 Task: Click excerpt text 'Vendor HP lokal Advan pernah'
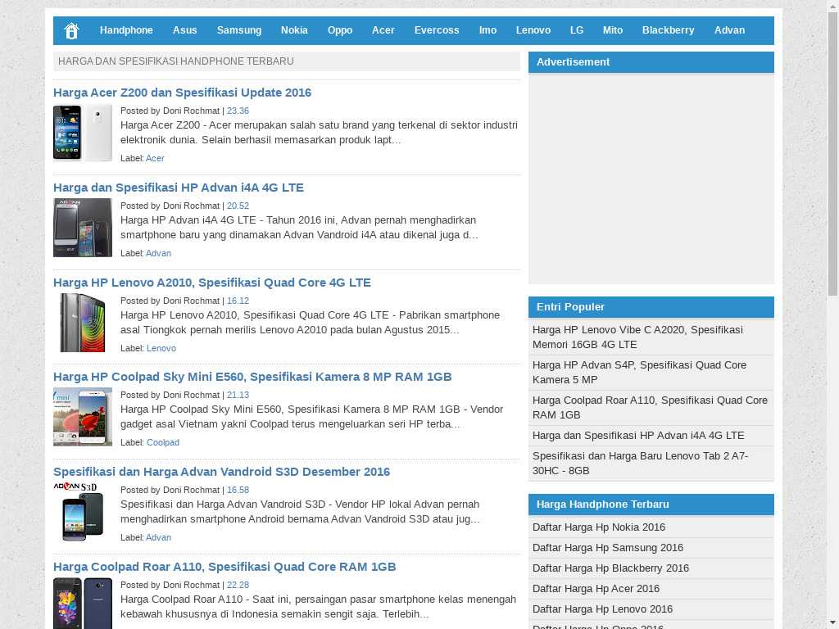(300, 512)
